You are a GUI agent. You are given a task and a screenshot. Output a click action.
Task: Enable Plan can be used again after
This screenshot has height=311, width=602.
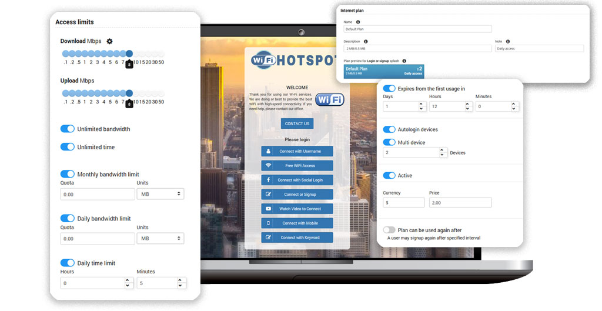pyautogui.click(x=389, y=230)
